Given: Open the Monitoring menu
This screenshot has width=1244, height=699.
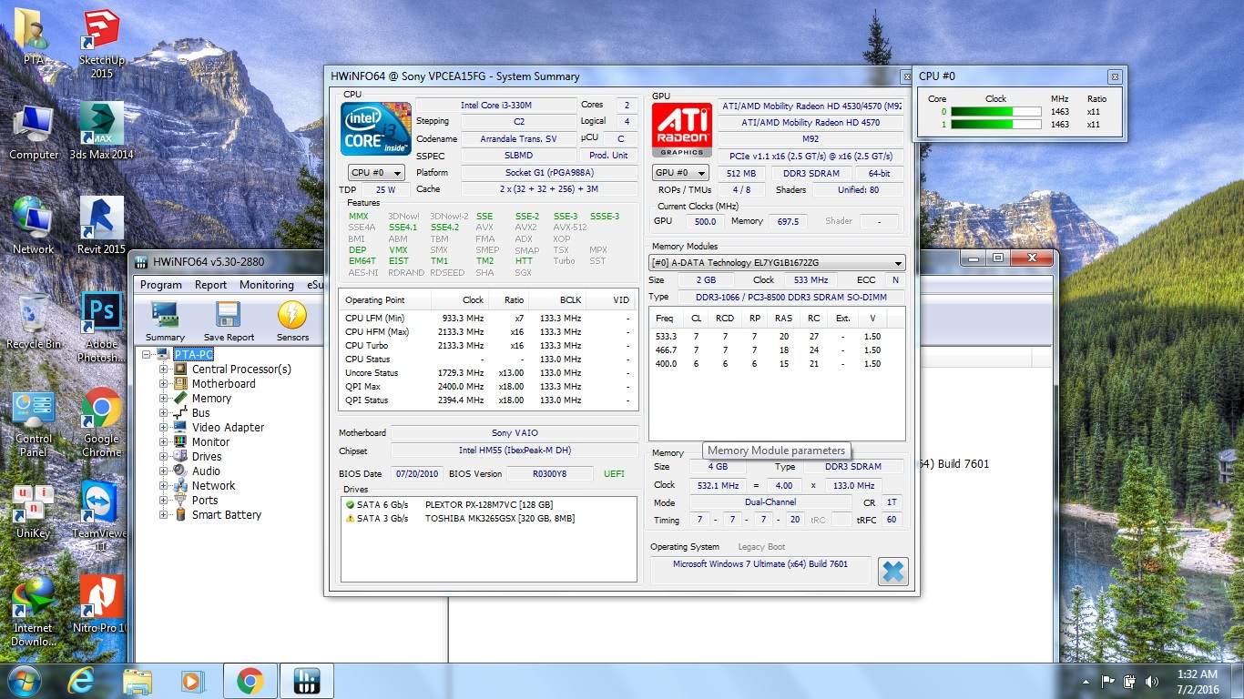Looking at the screenshot, I should point(266,285).
